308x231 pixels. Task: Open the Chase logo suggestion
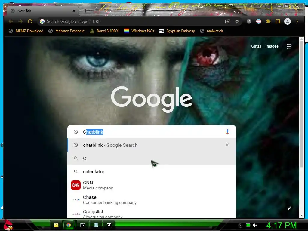point(76,200)
